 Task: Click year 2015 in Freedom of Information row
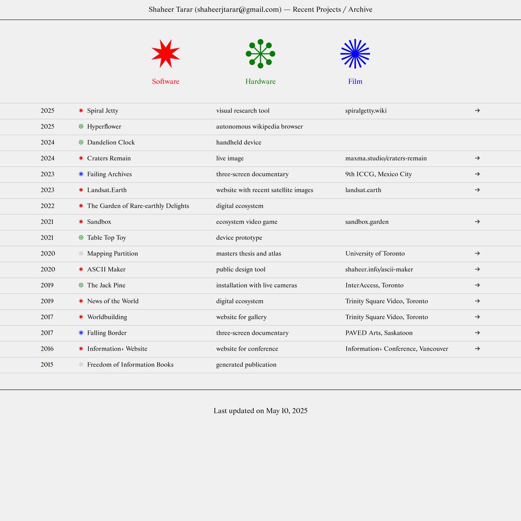coord(47,365)
